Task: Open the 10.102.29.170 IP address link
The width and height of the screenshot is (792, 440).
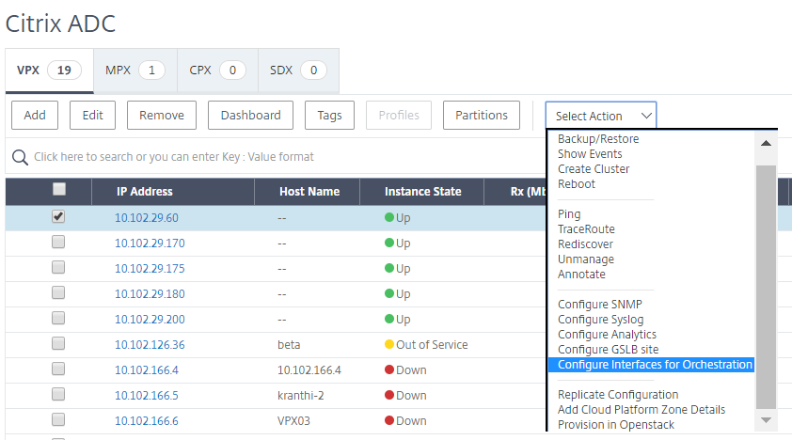Action: (150, 244)
